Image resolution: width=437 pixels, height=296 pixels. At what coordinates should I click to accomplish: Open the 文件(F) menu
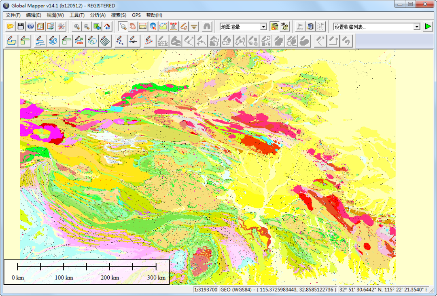point(13,15)
